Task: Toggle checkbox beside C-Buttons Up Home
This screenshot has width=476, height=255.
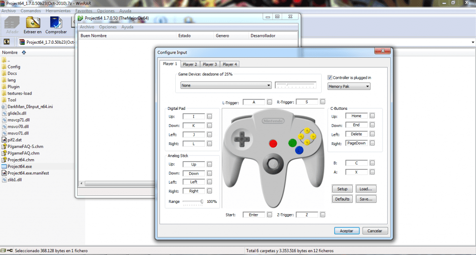Action: 372,116
